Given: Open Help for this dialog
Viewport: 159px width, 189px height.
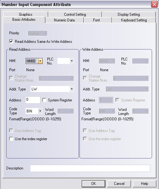Looking at the screenshot, I should (x=144, y=184).
